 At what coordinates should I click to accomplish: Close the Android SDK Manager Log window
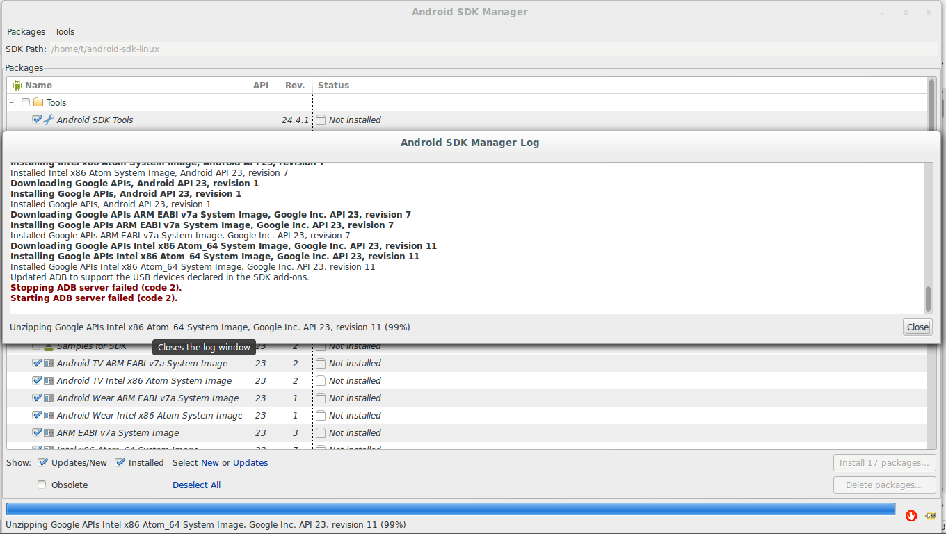click(x=917, y=327)
